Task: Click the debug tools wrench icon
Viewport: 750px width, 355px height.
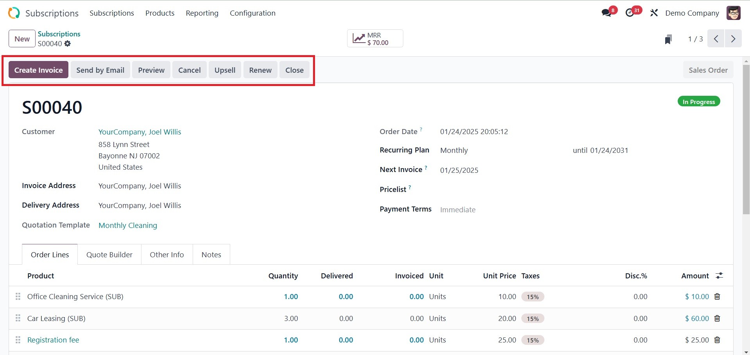Action: [654, 13]
